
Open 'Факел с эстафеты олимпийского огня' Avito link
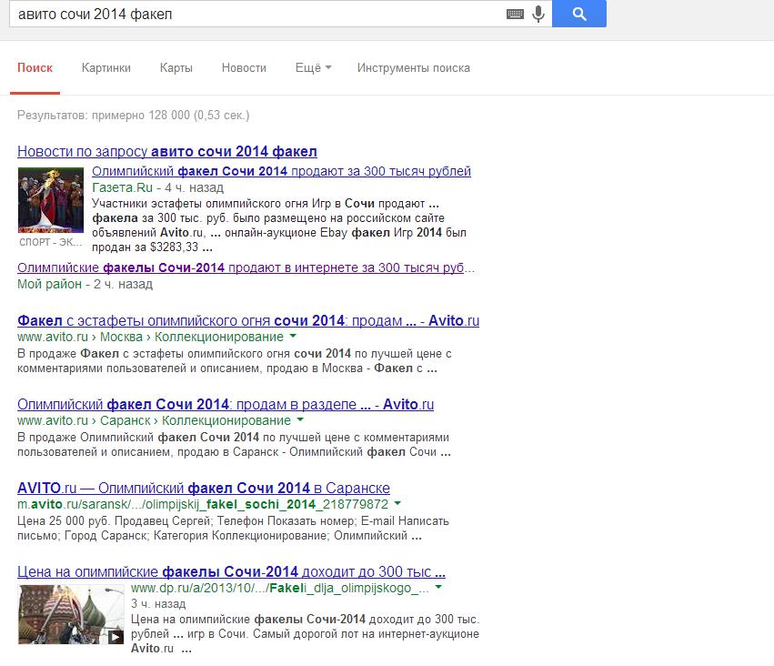click(x=248, y=320)
